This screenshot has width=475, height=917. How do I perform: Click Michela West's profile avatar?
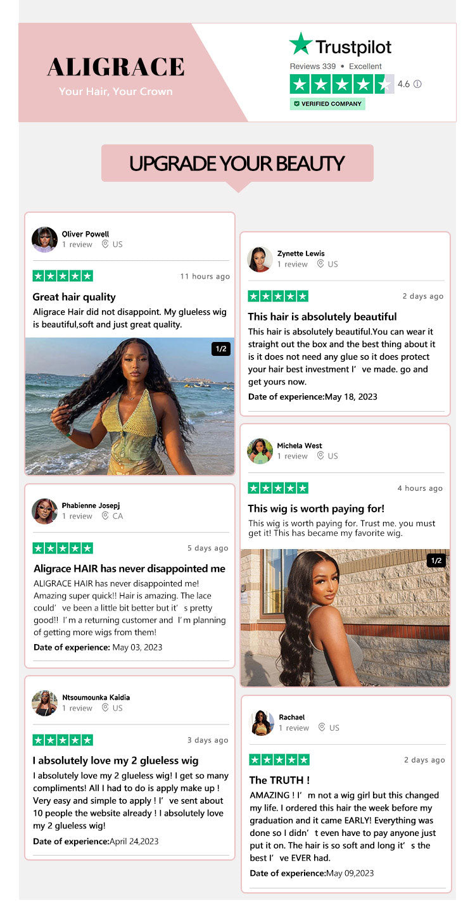coord(260,451)
